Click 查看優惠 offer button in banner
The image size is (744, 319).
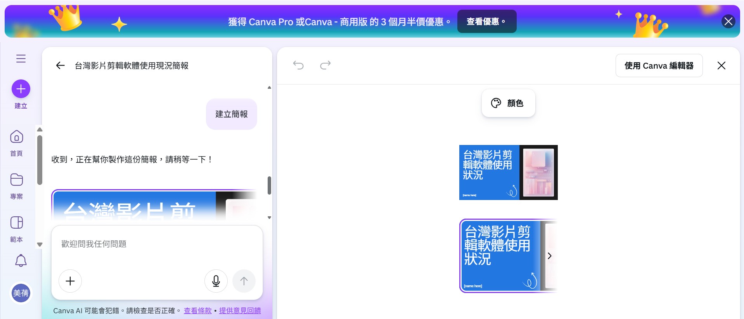pos(487,21)
